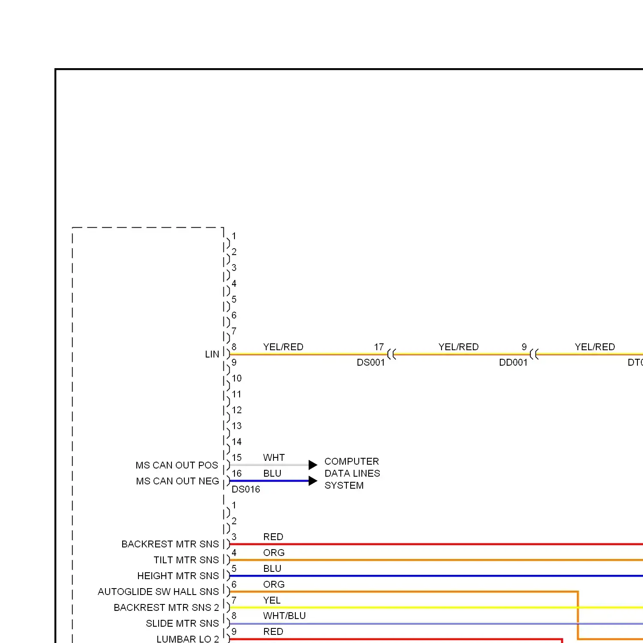Click pin number 12
The width and height of the screenshot is (643, 643).
pyautogui.click(x=237, y=410)
